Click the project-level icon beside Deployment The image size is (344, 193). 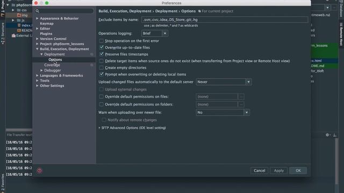click(92, 54)
